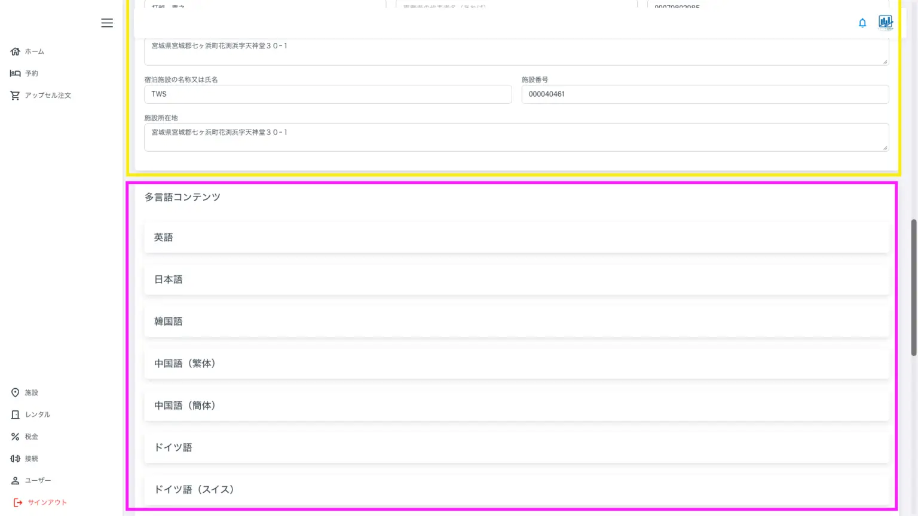Open notifications bell icon

point(862,23)
